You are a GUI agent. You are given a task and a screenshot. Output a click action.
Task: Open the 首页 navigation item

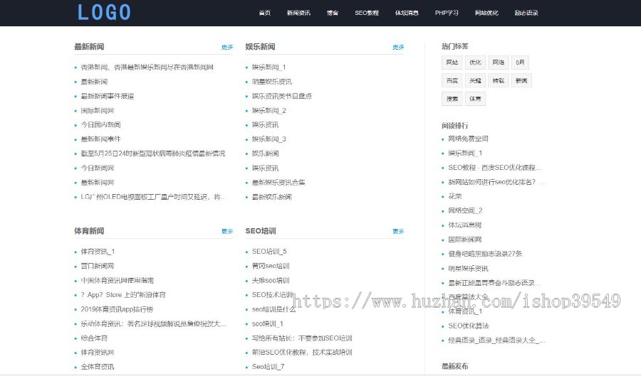pos(265,13)
